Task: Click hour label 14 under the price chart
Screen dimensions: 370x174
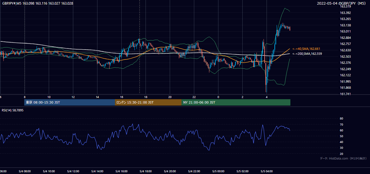Action: point(97,97)
